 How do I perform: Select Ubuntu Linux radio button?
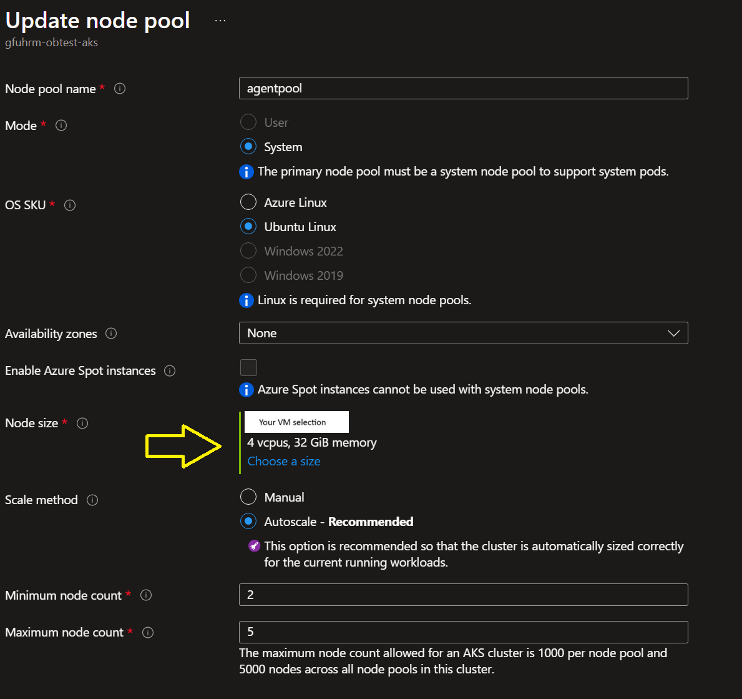[248, 226]
